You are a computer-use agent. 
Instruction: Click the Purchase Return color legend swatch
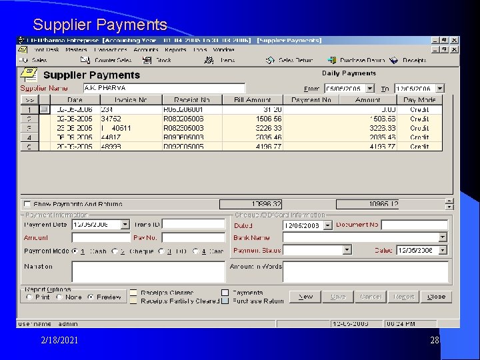tap(225, 301)
